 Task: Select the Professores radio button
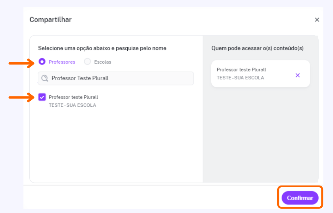click(x=42, y=62)
